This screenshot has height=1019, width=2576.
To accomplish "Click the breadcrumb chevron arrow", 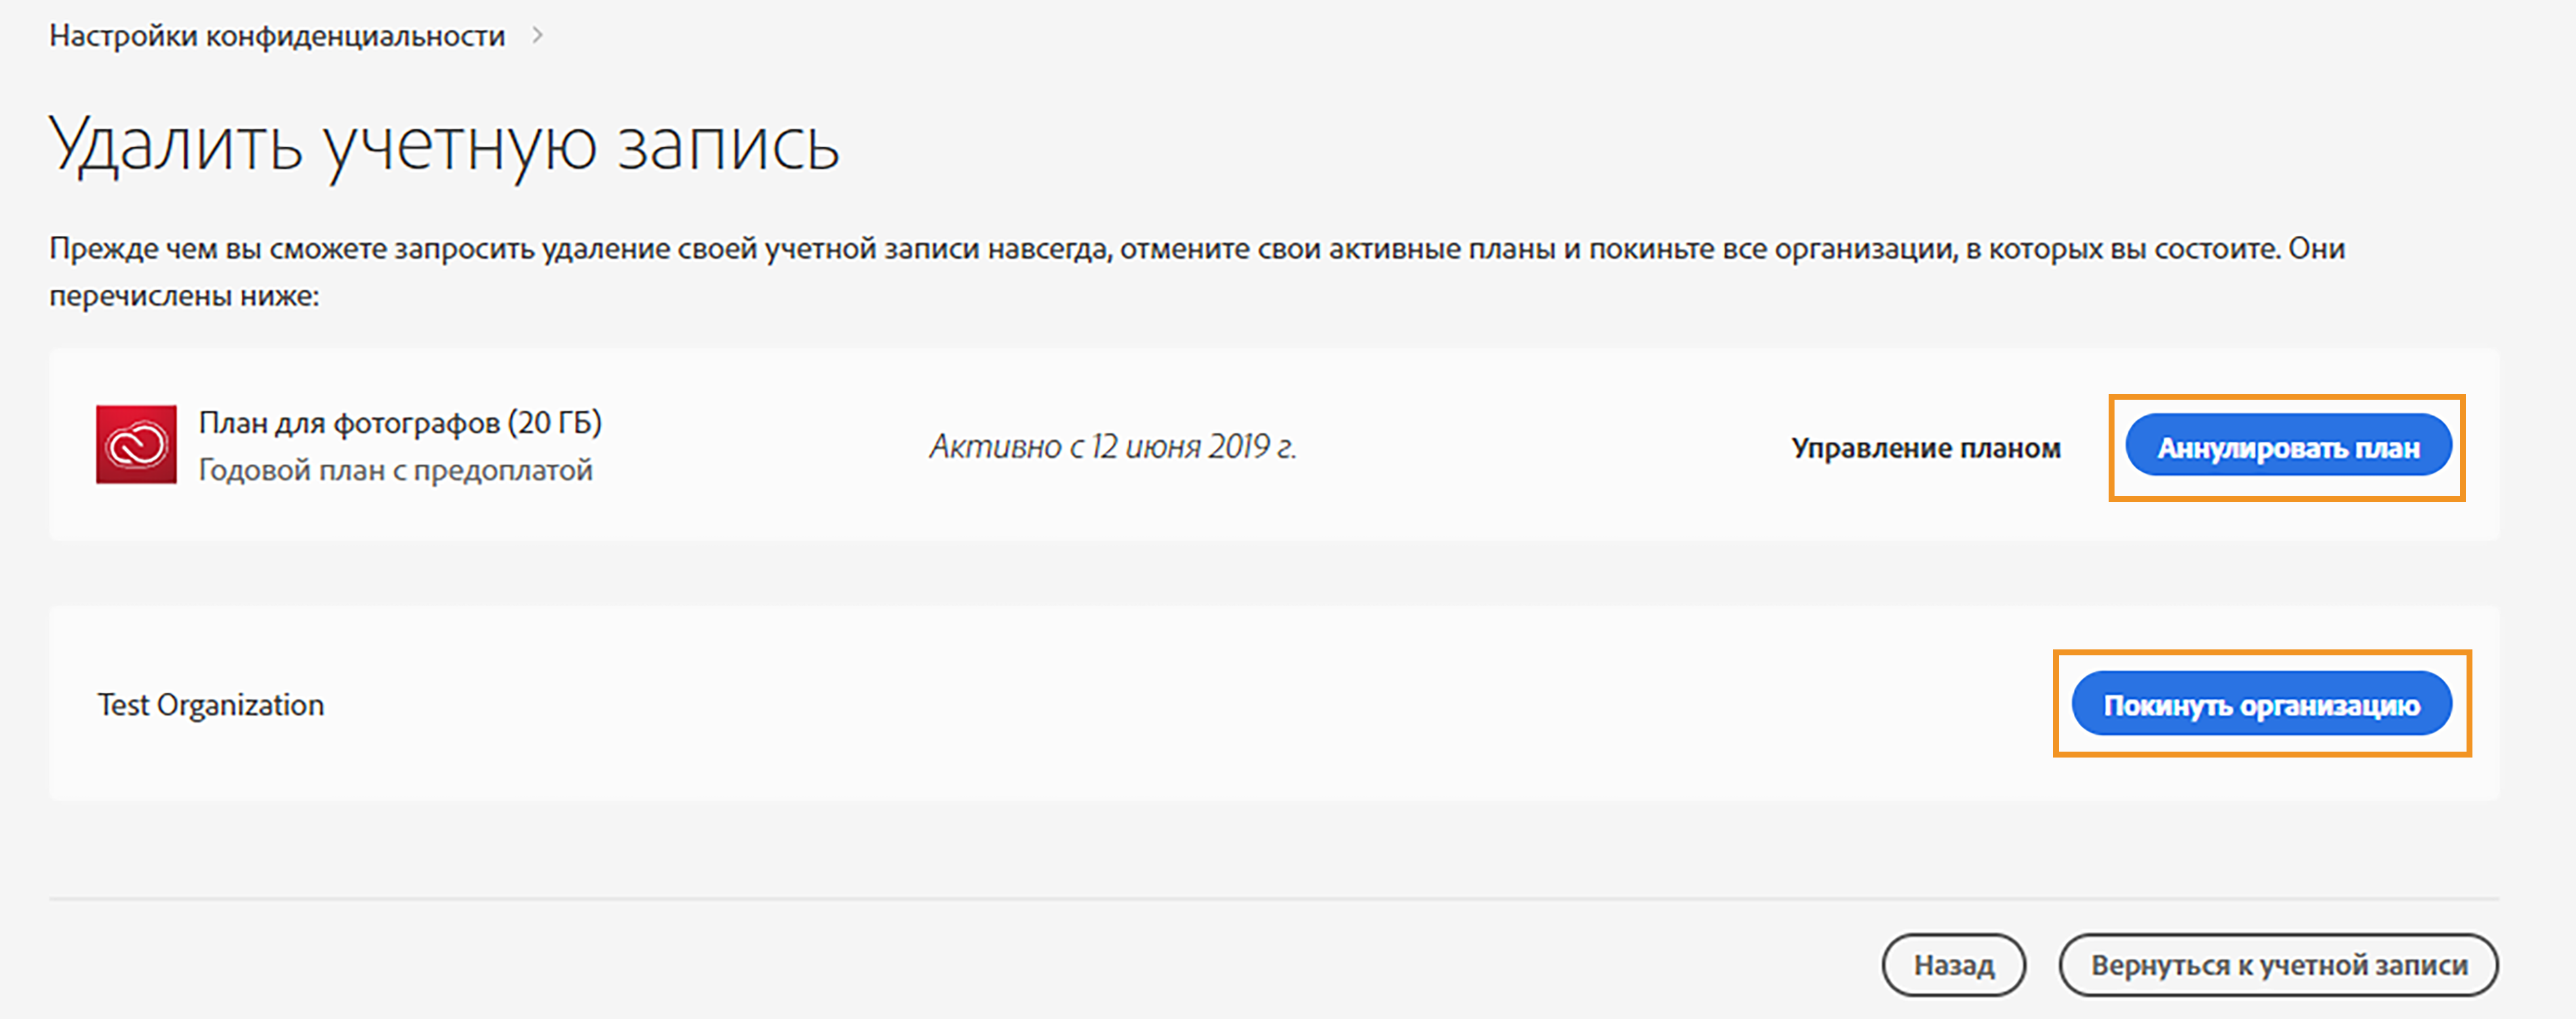I will pyautogui.click(x=537, y=36).
